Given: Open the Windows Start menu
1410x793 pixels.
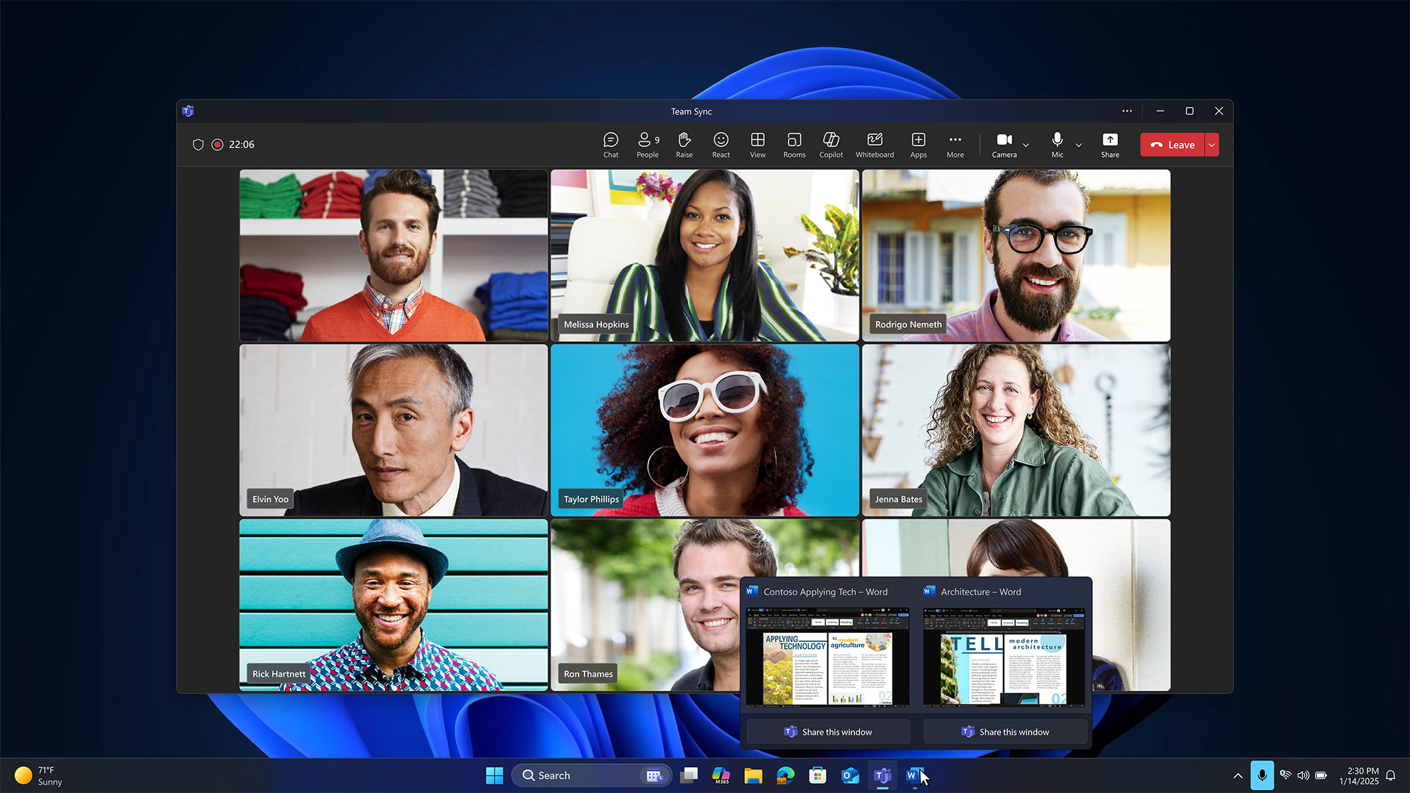Looking at the screenshot, I should tap(494, 776).
